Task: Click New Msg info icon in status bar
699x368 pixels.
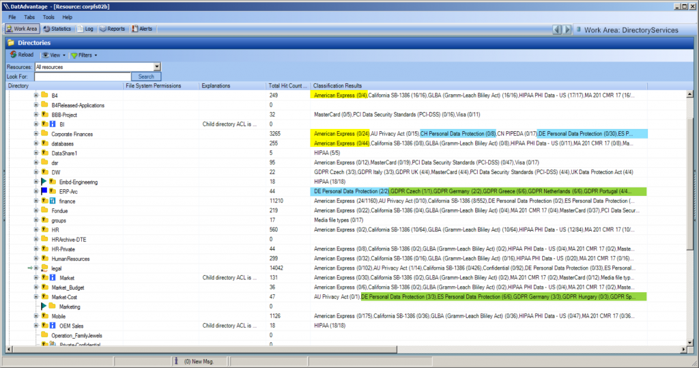Action: [x=177, y=361]
